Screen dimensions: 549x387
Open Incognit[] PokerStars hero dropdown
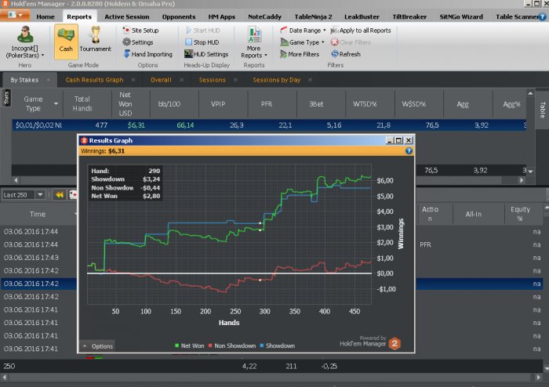[x=25, y=42]
